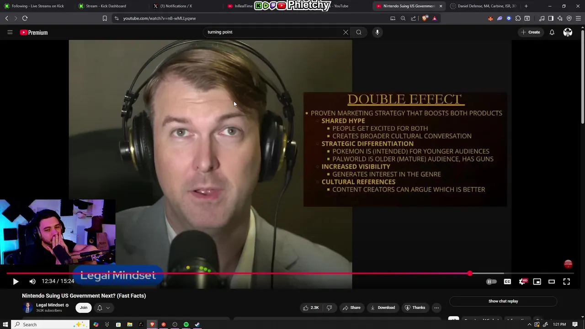Click the Windows taskbar Search box
This screenshot has width=585, height=329.
(x=50, y=324)
